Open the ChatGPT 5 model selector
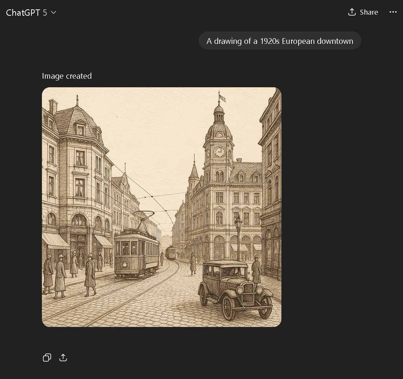Image resolution: width=403 pixels, height=379 pixels. pyautogui.click(x=31, y=13)
